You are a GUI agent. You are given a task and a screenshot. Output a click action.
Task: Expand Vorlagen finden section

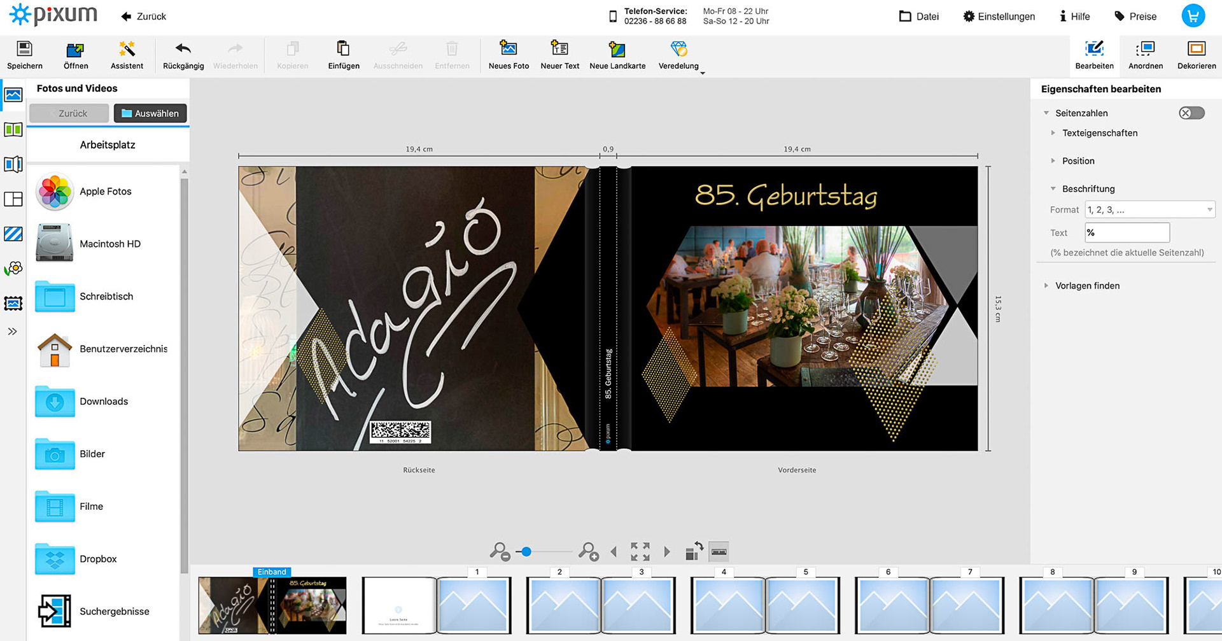[1046, 286]
